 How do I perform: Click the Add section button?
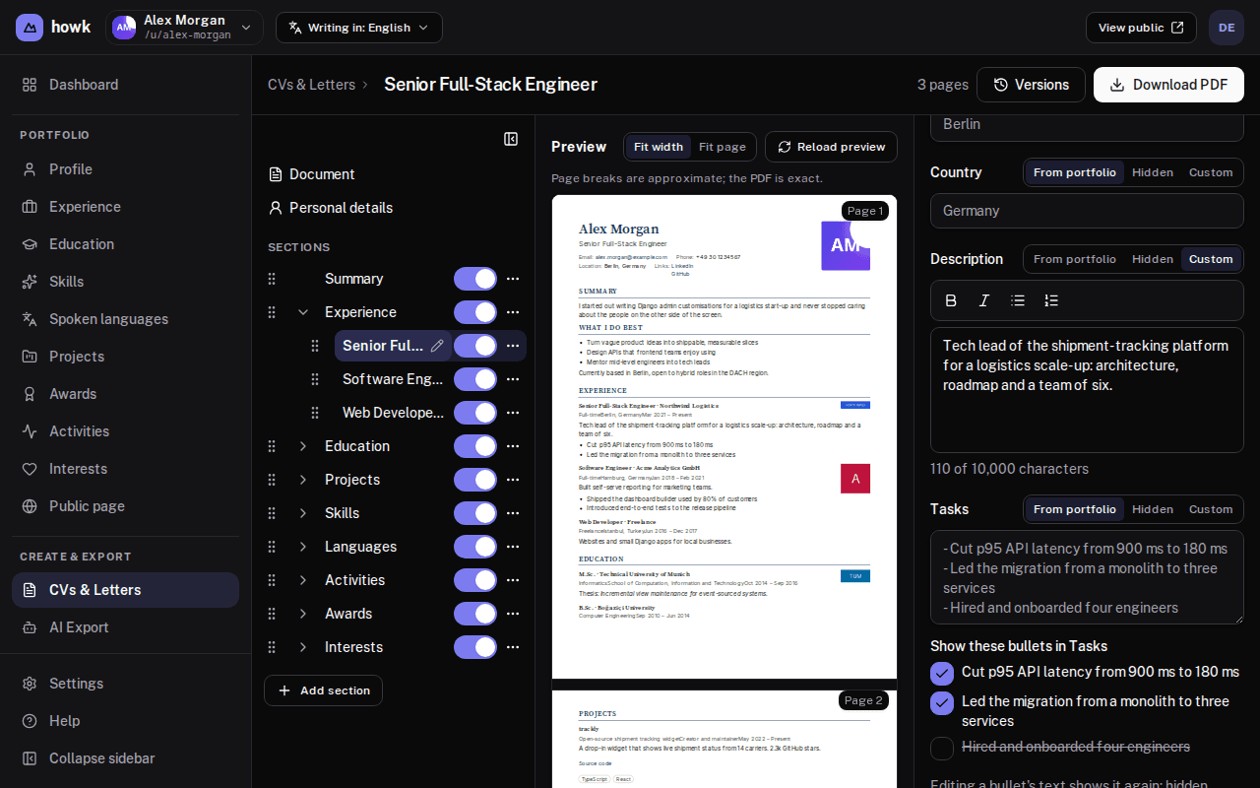coord(323,690)
